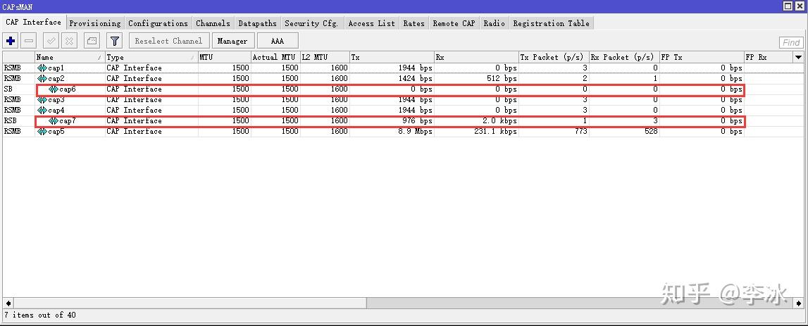Open the Access List tab
Image resolution: width=808 pixels, height=326 pixels.
[371, 23]
